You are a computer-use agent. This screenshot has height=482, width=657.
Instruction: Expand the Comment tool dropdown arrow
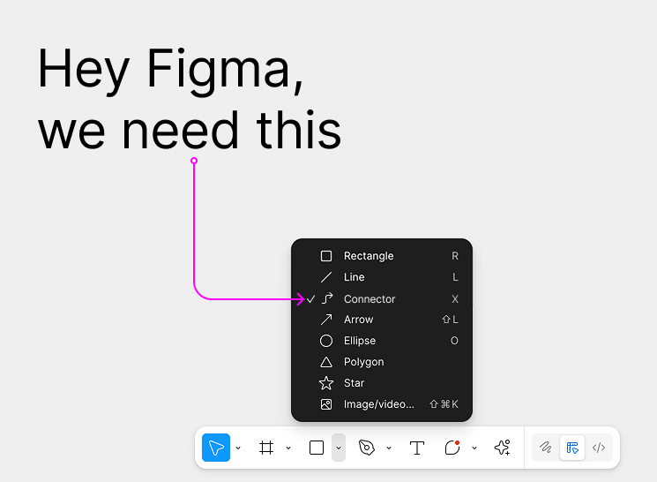point(474,448)
